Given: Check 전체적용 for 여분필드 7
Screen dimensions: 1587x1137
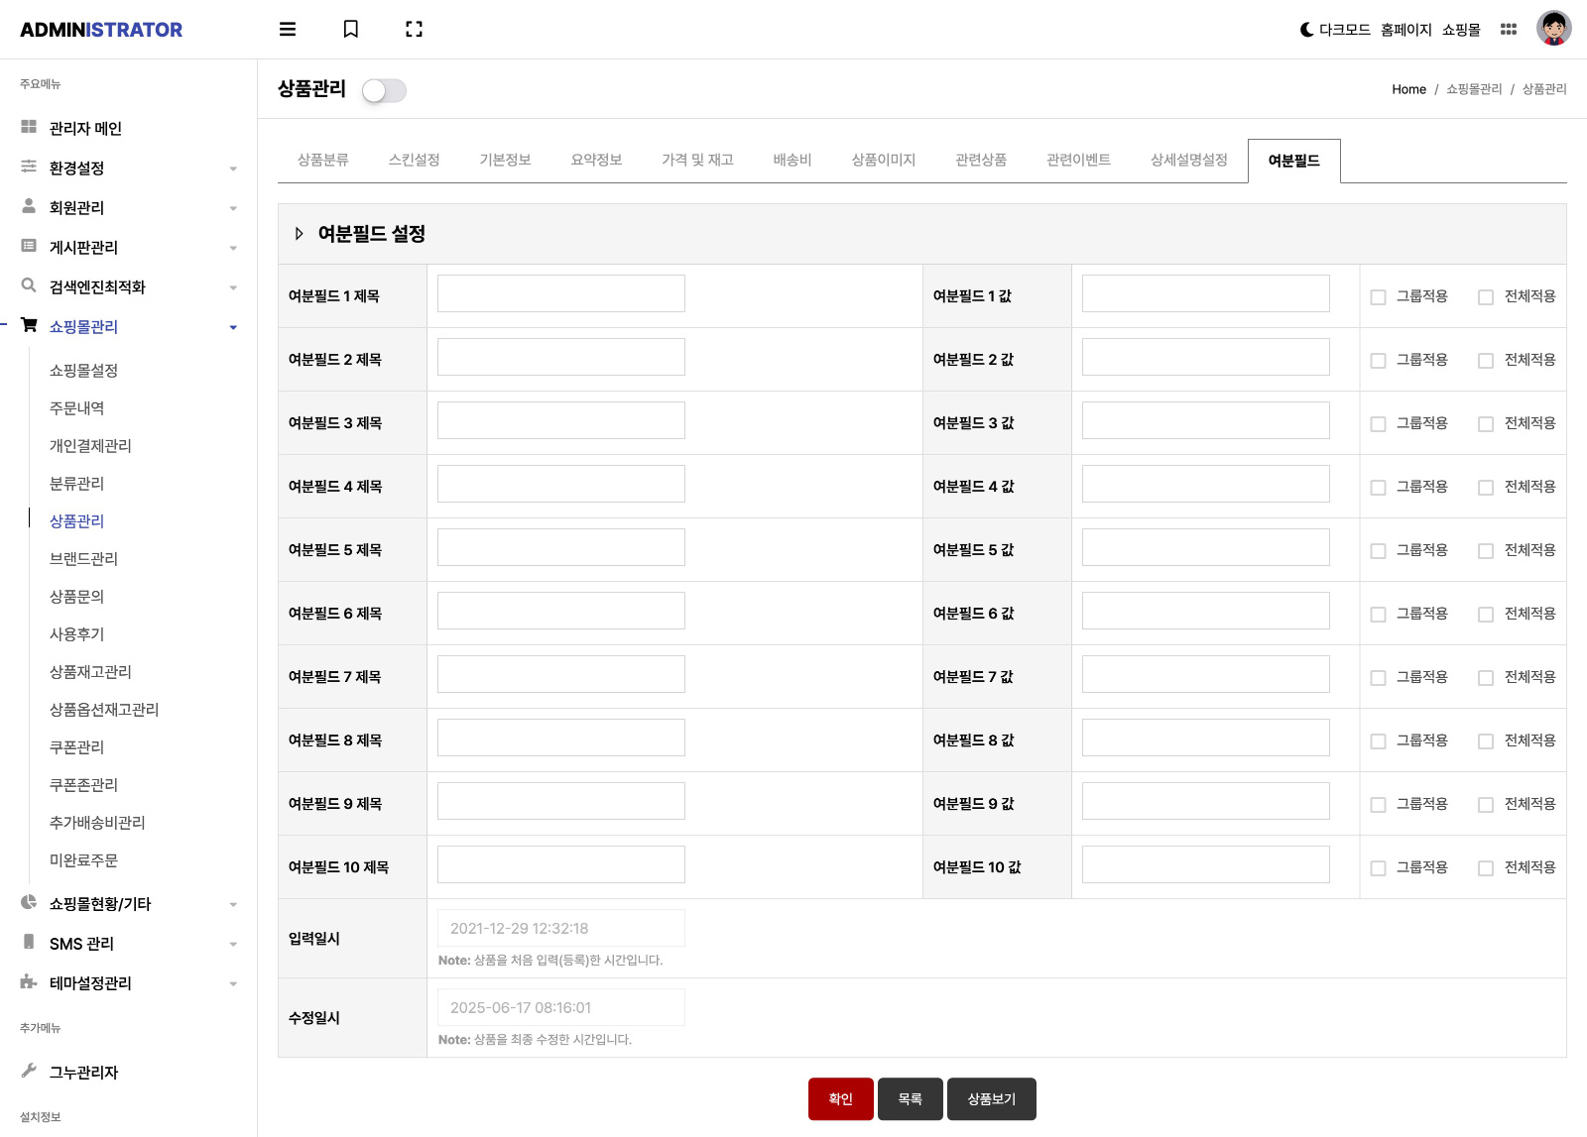Looking at the screenshot, I should pos(1486,678).
